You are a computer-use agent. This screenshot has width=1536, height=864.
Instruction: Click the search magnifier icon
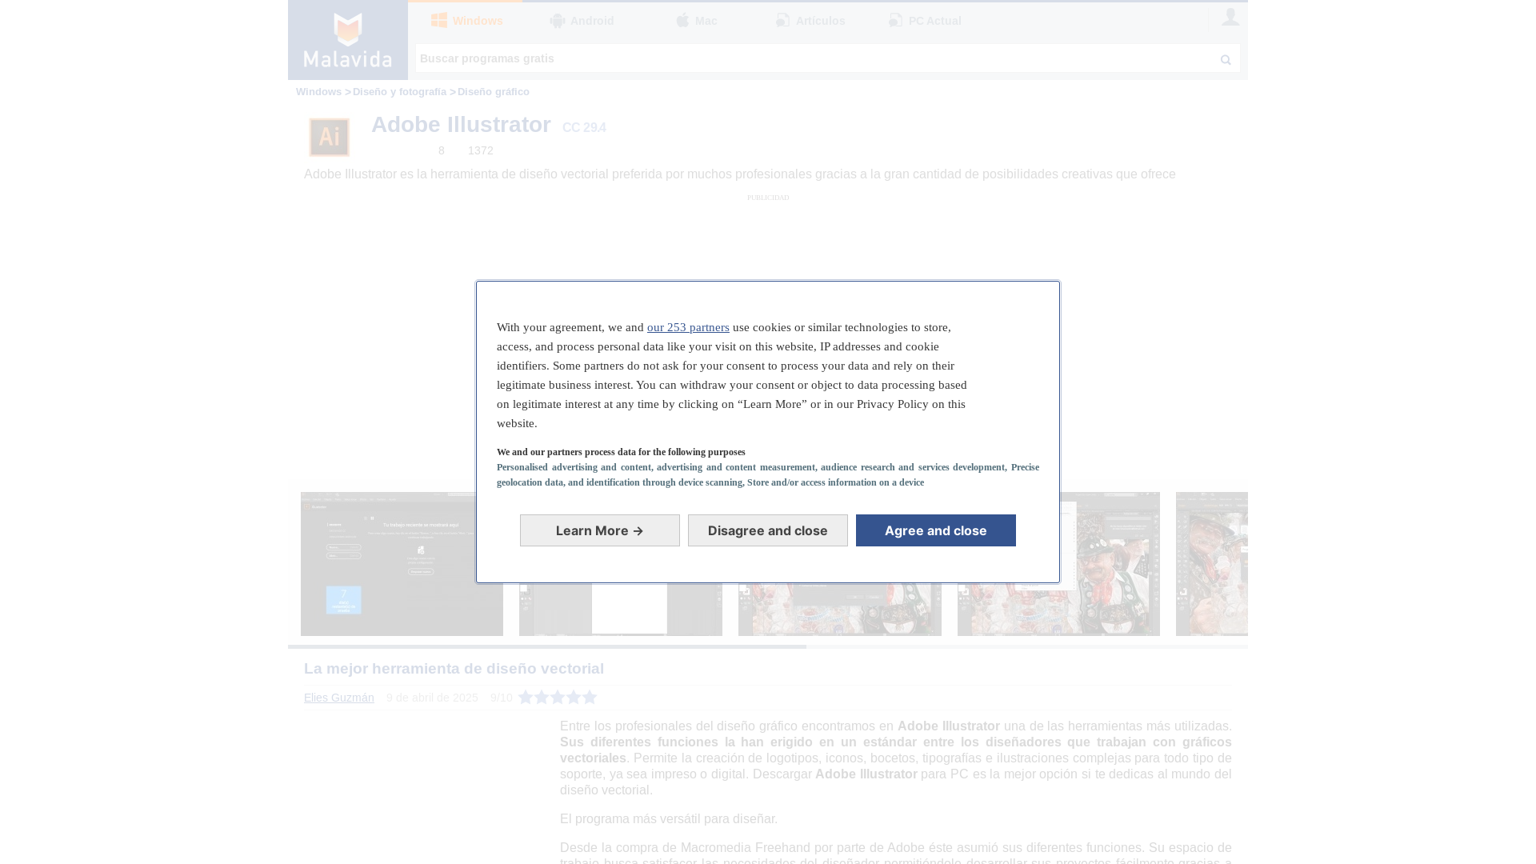[x=1226, y=59]
